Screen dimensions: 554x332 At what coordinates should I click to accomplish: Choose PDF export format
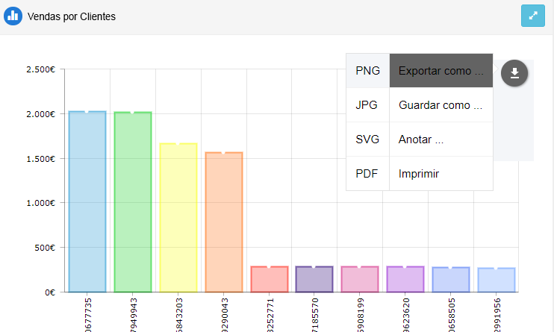pos(367,174)
